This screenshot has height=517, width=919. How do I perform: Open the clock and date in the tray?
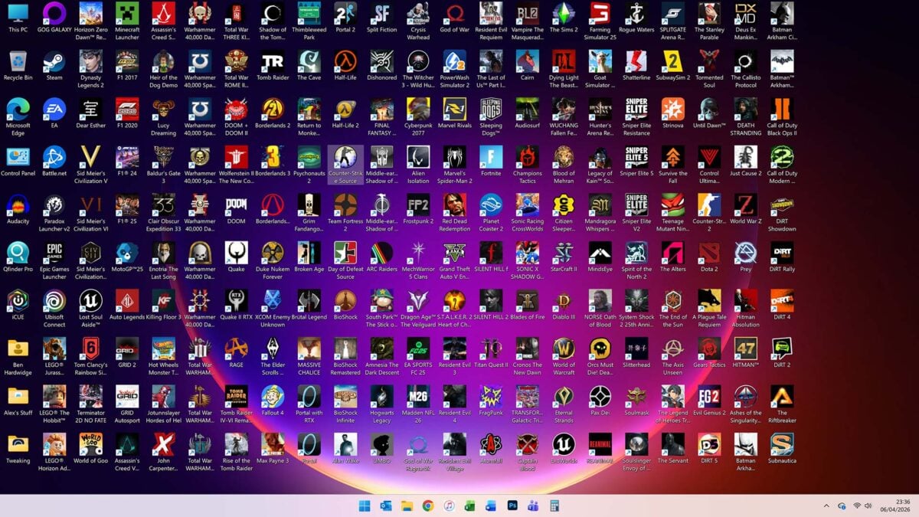coord(894,506)
